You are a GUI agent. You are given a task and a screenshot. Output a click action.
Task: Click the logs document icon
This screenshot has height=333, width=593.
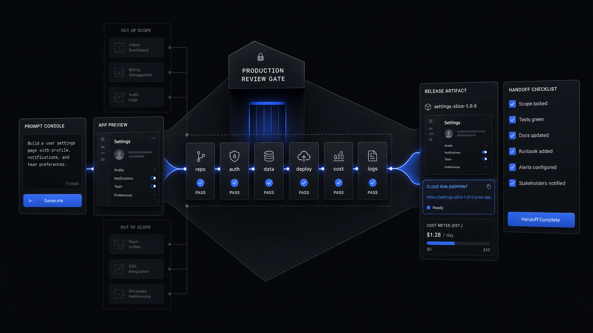[372, 156]
